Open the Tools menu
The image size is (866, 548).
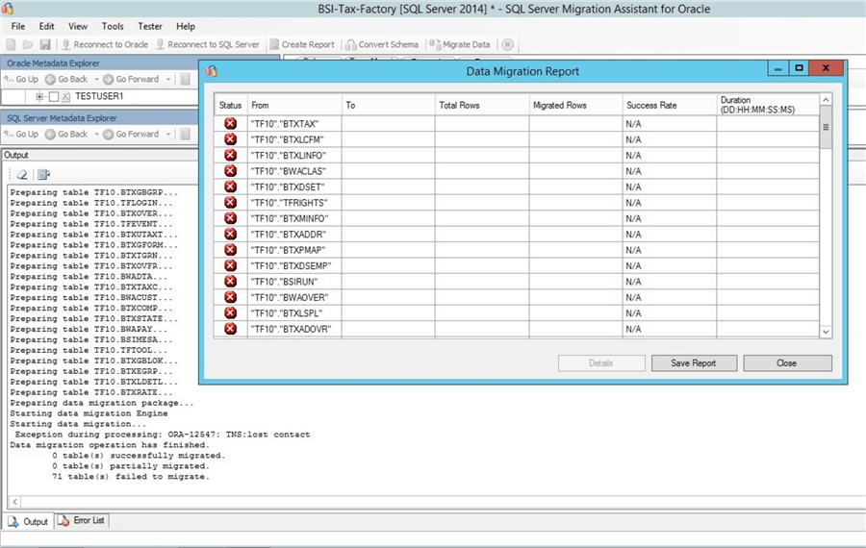point(113,26)
